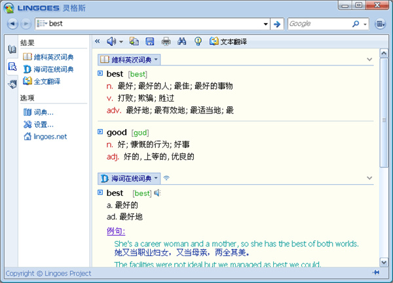Collapse the sidebar with double-chevron button
The image size is (393, 283).
98,41
